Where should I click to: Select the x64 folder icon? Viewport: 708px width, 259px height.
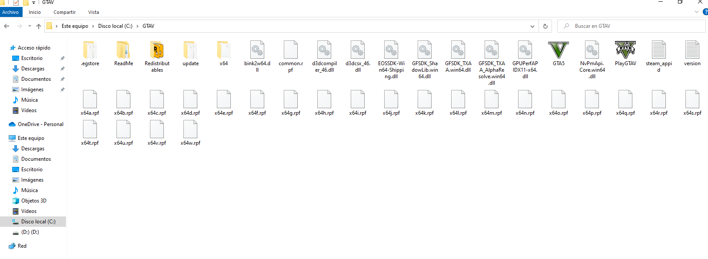point(224,50)
